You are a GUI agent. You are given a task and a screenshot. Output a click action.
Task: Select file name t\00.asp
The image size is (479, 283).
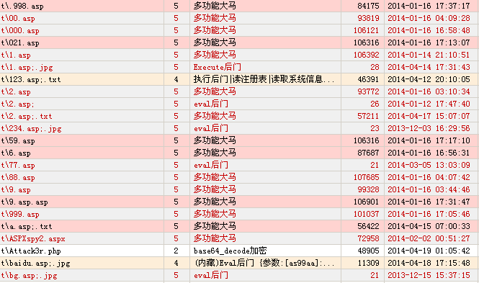click(18, 18)
